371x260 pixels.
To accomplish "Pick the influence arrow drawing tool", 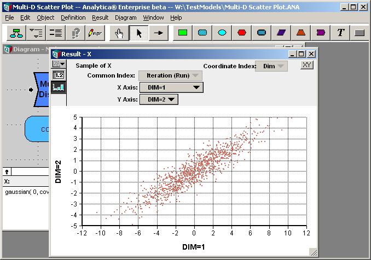I will [x=158, y=33].
